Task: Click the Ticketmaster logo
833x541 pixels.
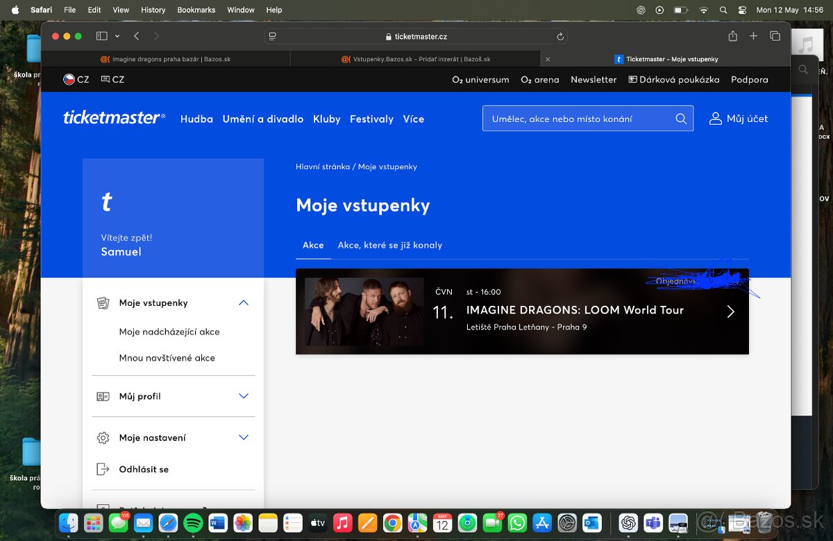Action: (114, 118)
